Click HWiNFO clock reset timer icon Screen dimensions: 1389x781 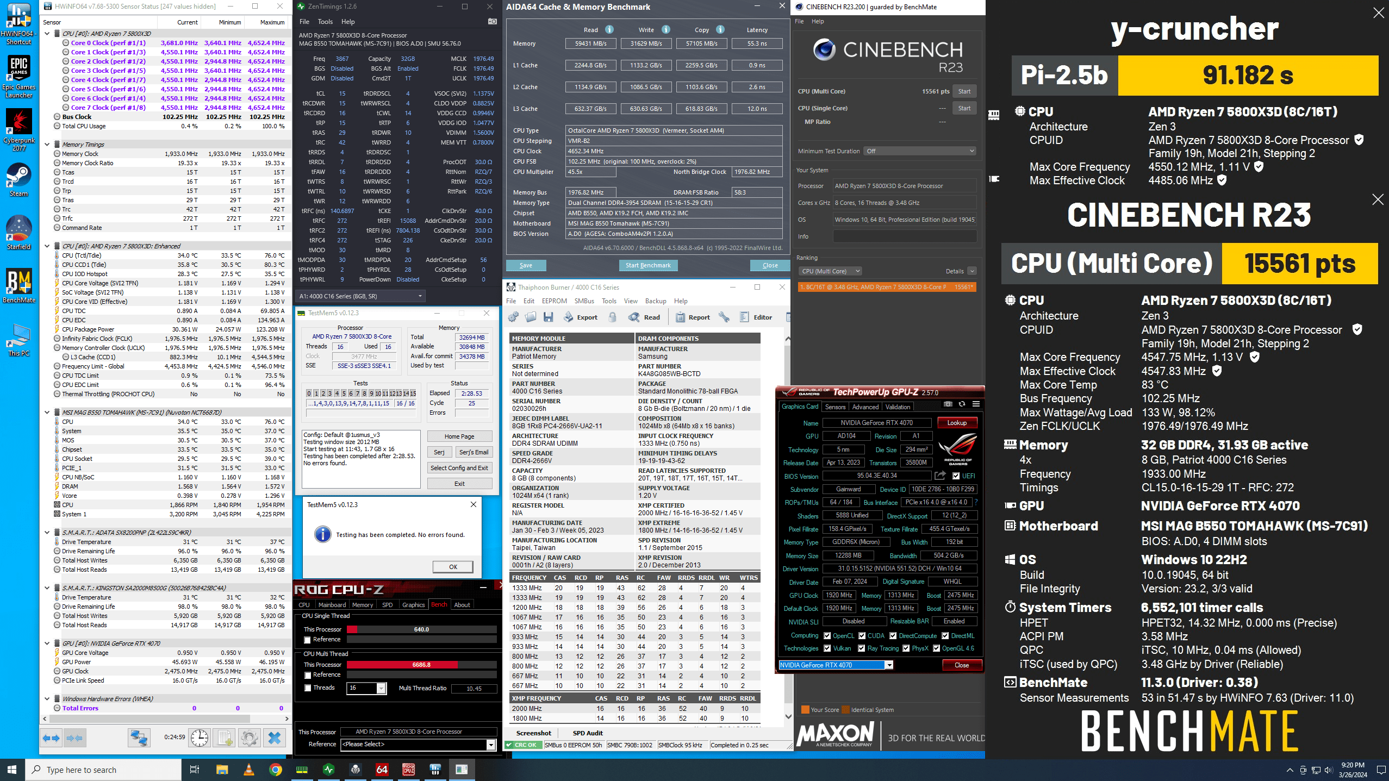pyautogui.click(x=200, y=738)
